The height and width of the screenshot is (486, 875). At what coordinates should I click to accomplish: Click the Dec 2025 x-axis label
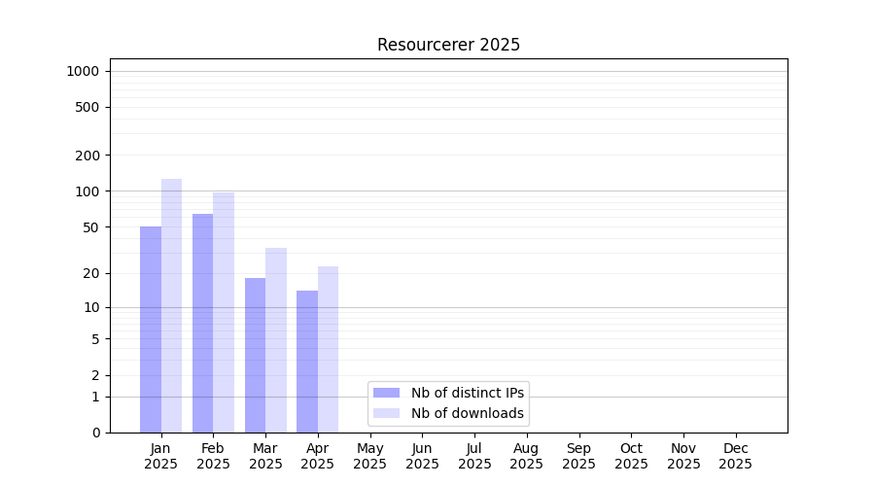point(735,456)
